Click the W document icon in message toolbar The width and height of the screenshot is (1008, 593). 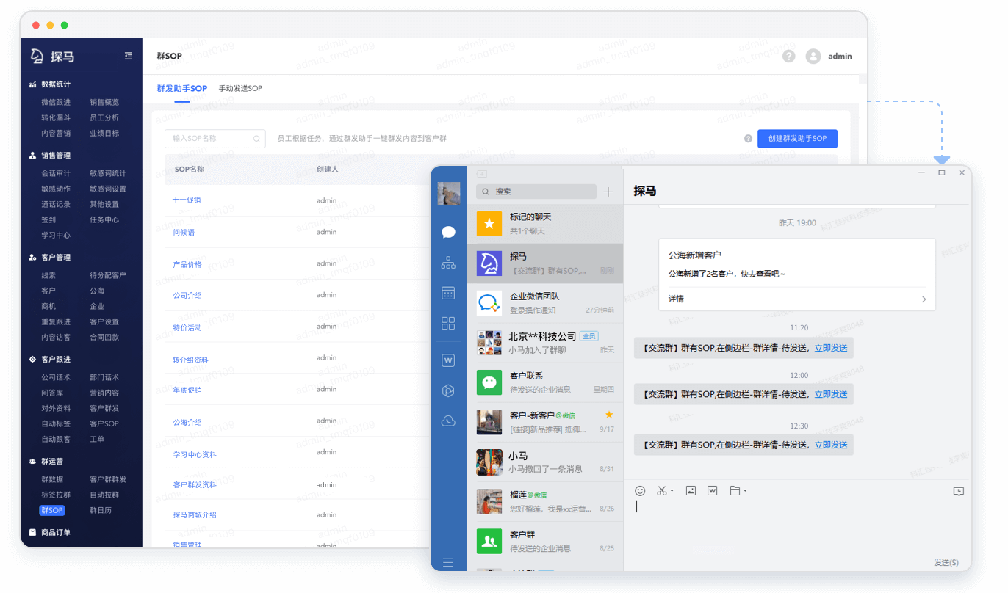click(712, 490)
